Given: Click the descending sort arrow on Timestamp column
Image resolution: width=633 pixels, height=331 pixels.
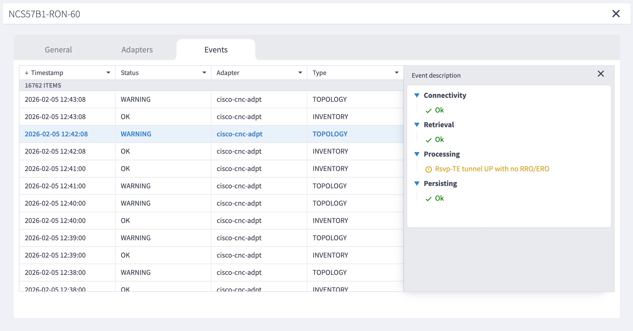Looking at the screenshot, I should [27, 72].
